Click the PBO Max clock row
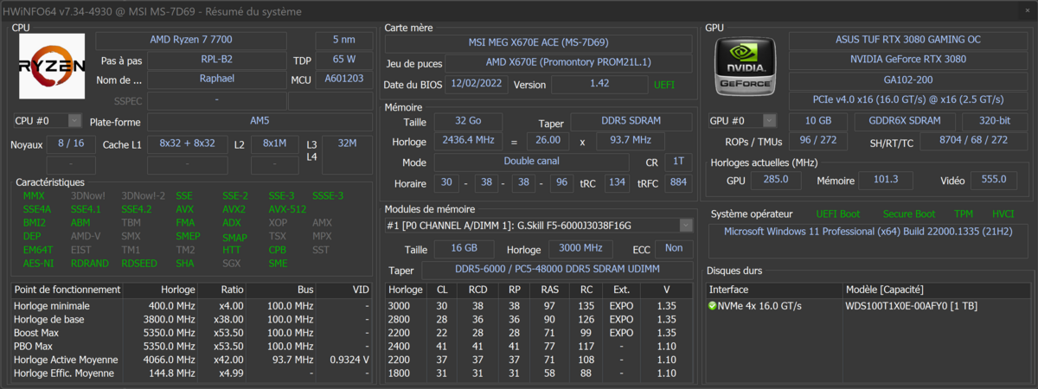Image resolution: width=1038 pixels, height=389 pixels. pyautogui.click(x=193, y=346)
